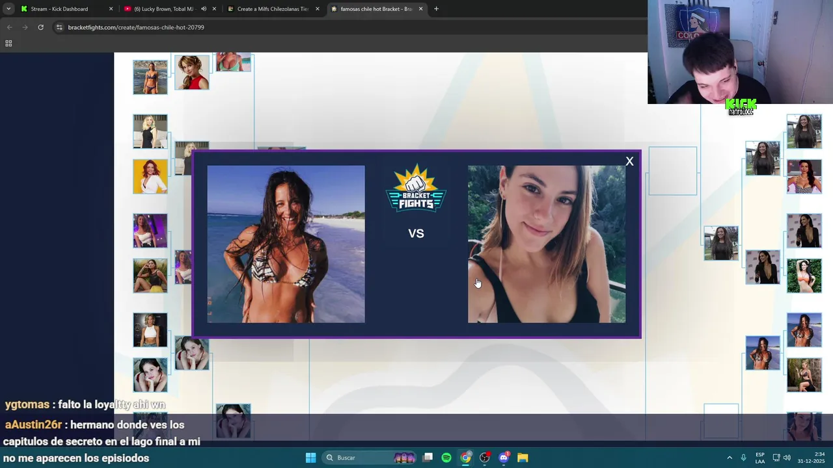
Task: Open the Windows Start menu
Action: coord(310,458)
